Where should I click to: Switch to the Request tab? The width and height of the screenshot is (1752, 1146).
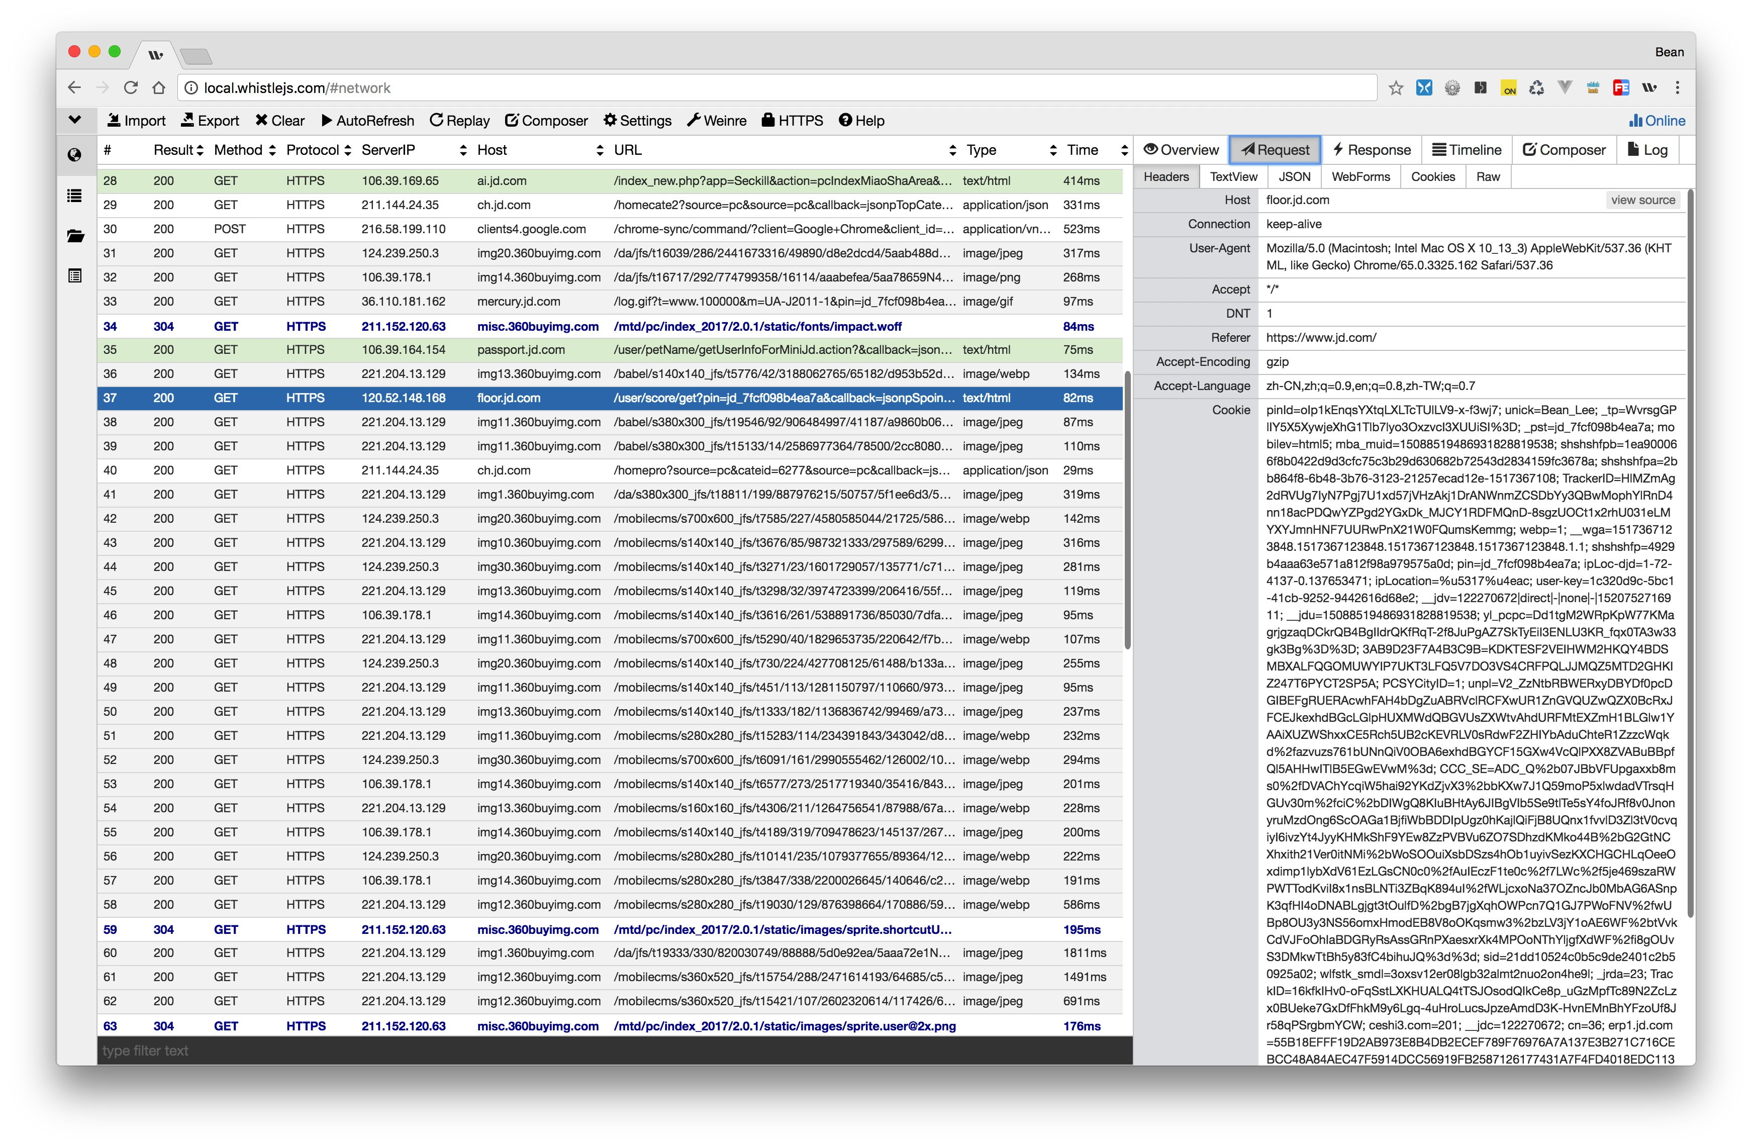tap(1275, 150)
